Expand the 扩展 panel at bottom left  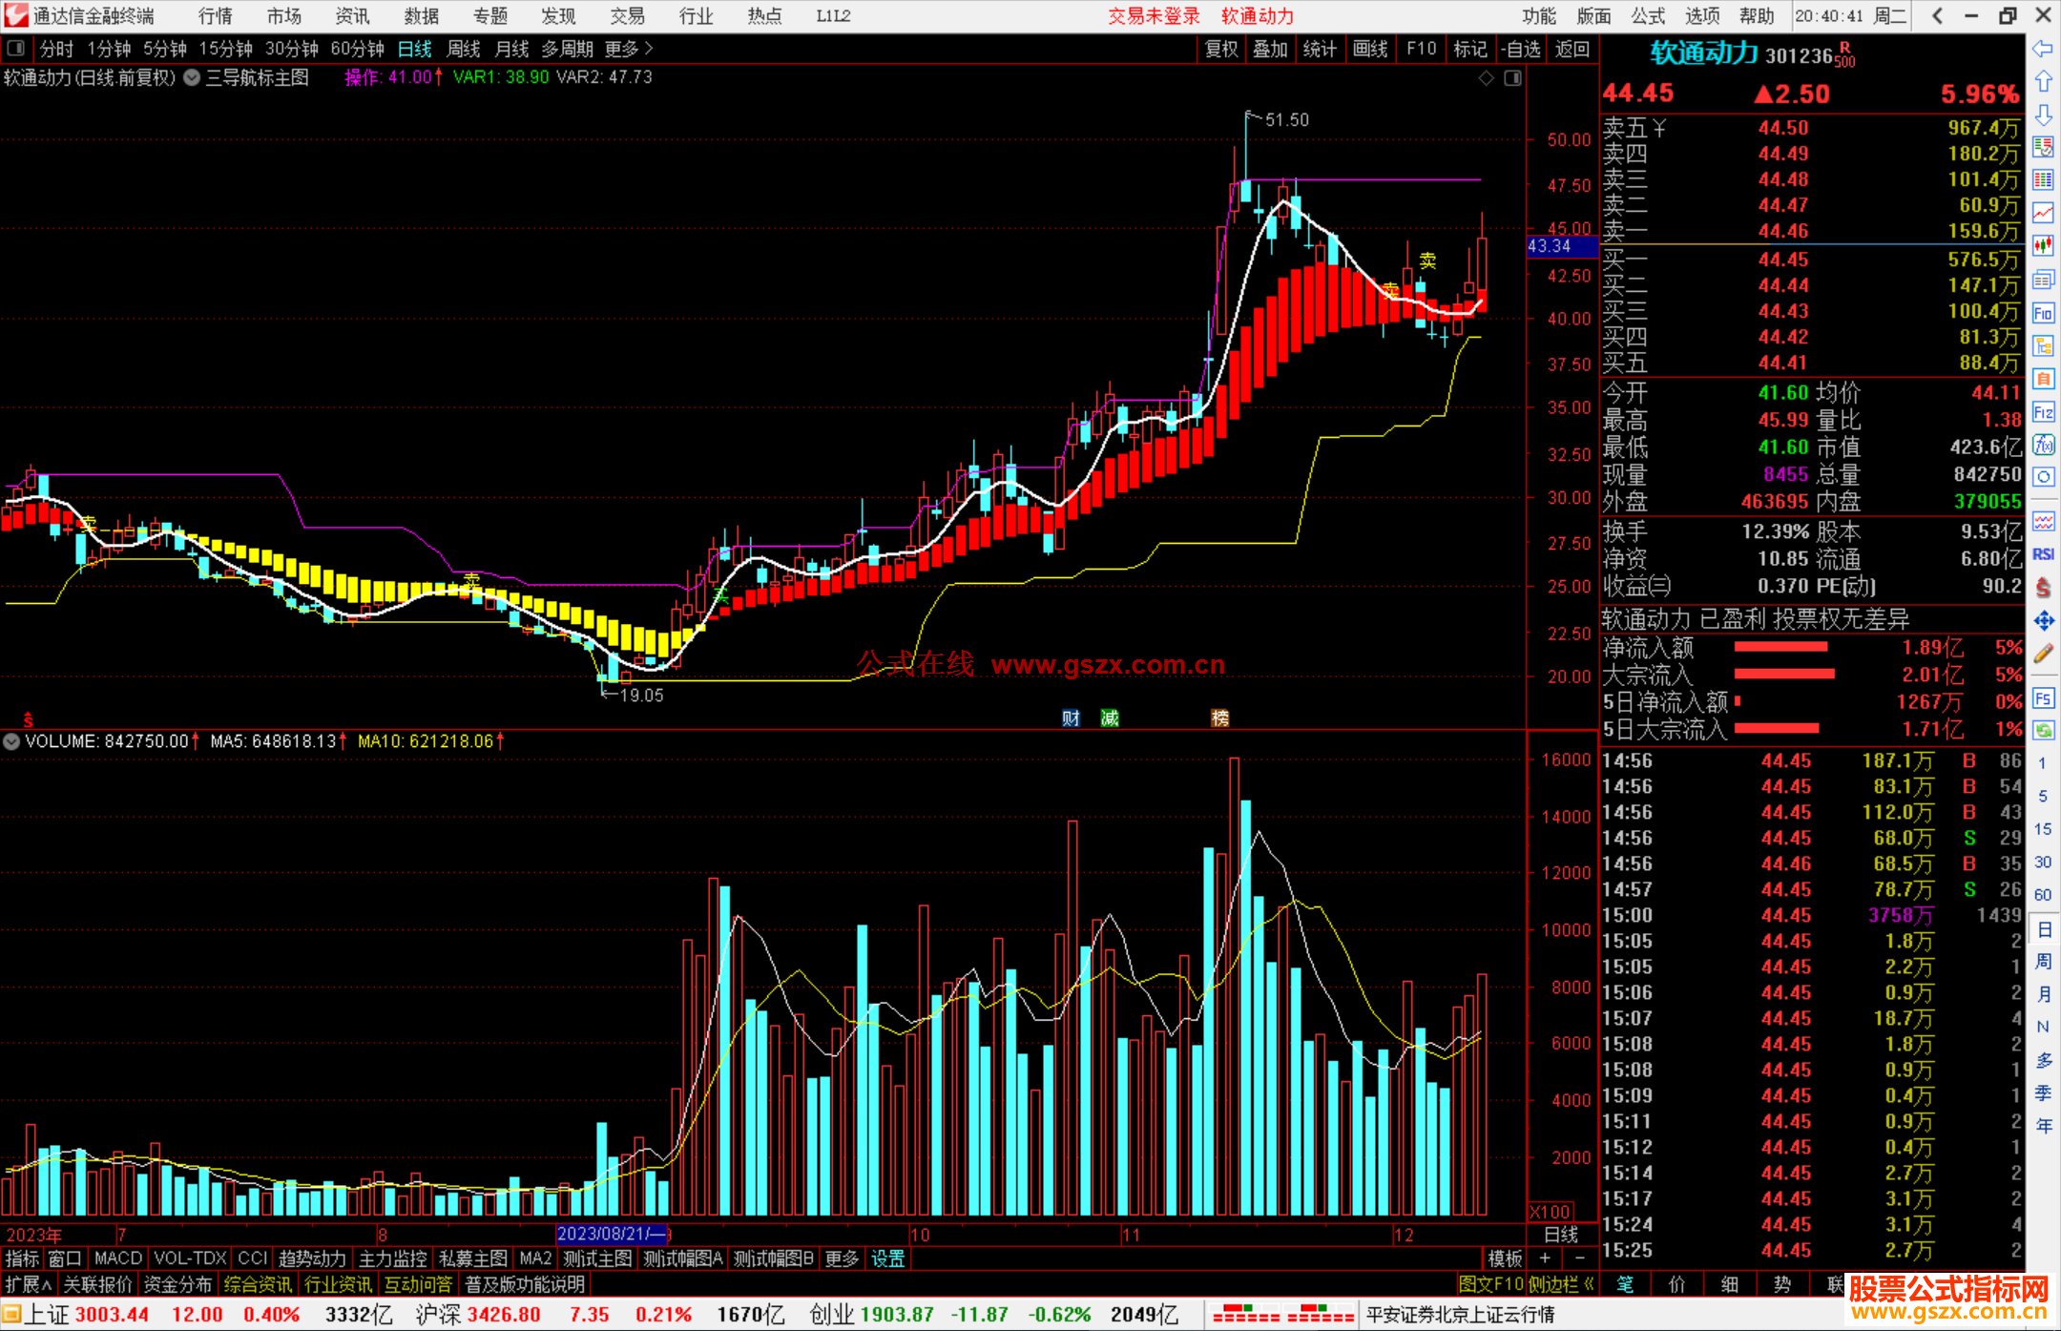coord(28,1284)
